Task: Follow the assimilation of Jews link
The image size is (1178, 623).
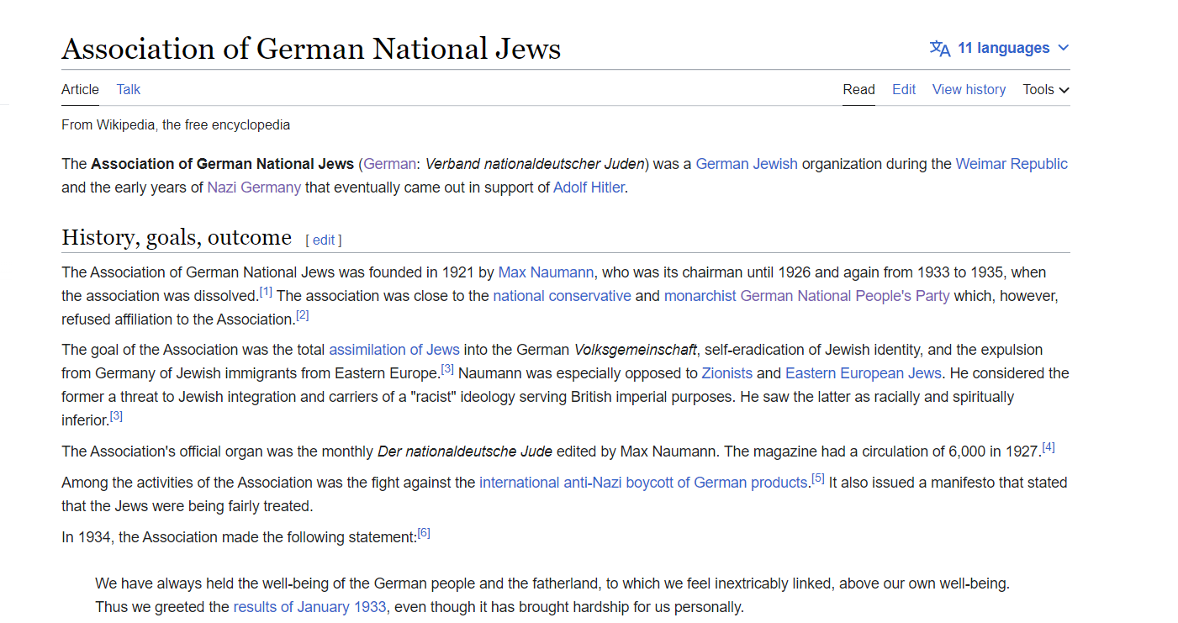Action: tap(394, 350)
